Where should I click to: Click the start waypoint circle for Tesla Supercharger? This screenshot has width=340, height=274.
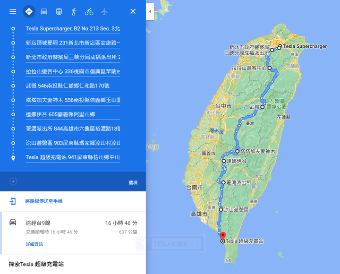pos(13,29)
